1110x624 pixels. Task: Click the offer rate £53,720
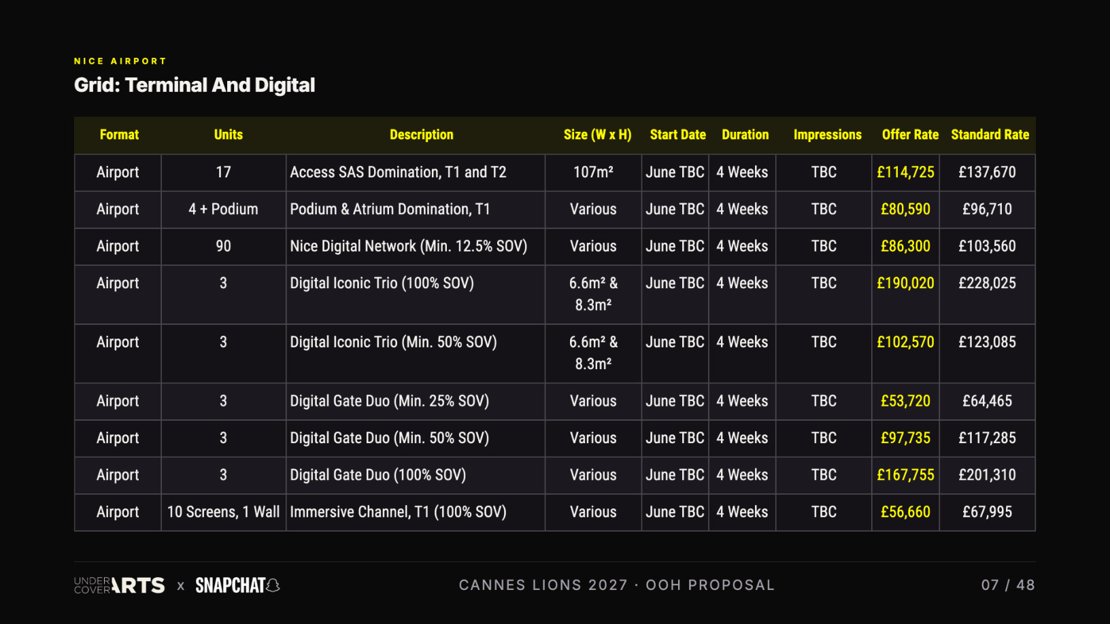point(905,401)
